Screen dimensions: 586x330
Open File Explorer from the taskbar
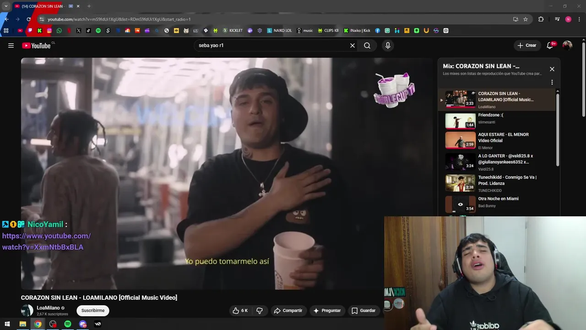click(22, 324)
